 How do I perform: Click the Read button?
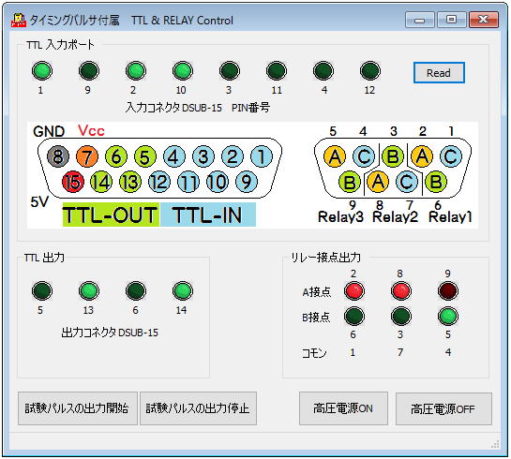pos(439,72)
